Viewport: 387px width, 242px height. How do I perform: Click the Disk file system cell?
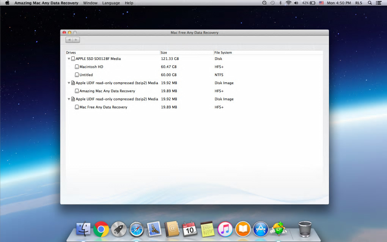[x=219, y=59]
